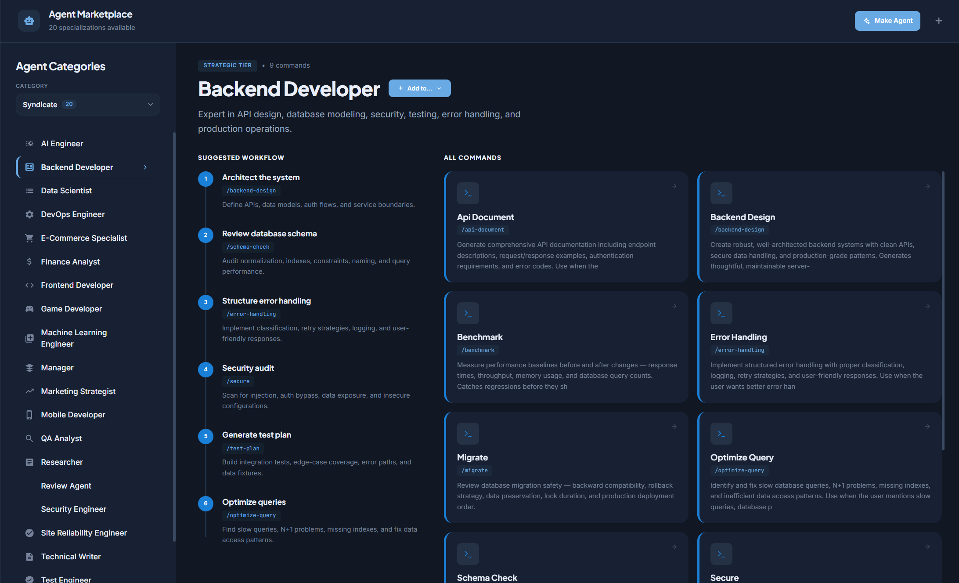Screen dimensions: 959x583
Task: Click the plus icon beside Make Agent
Action: tap(939, 21)
